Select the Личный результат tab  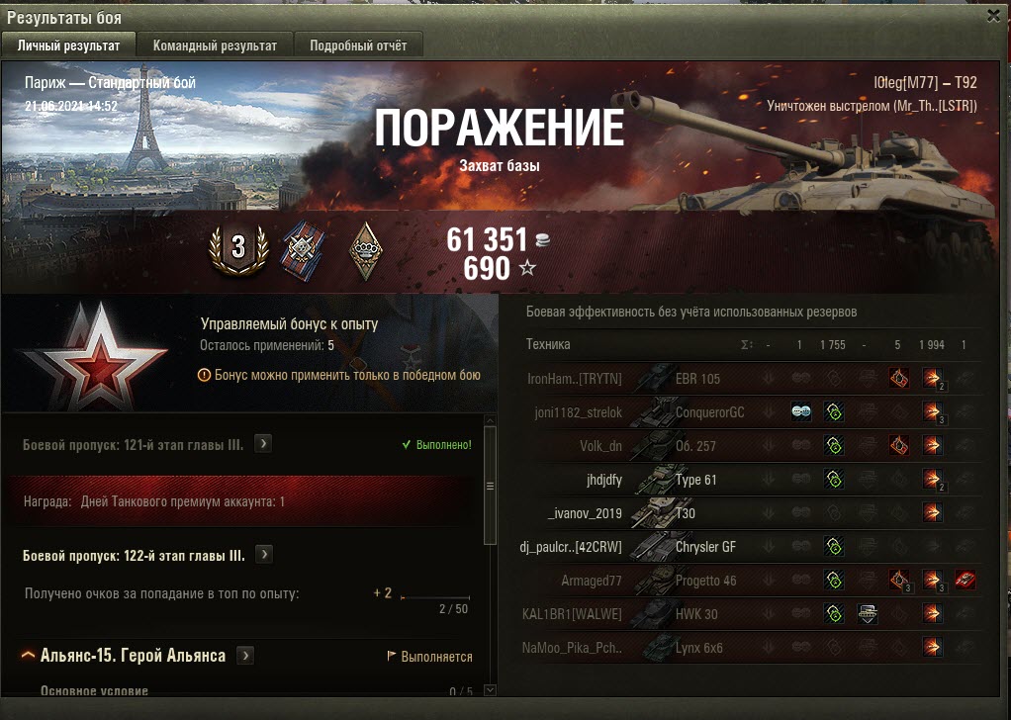tap(68, 45)
